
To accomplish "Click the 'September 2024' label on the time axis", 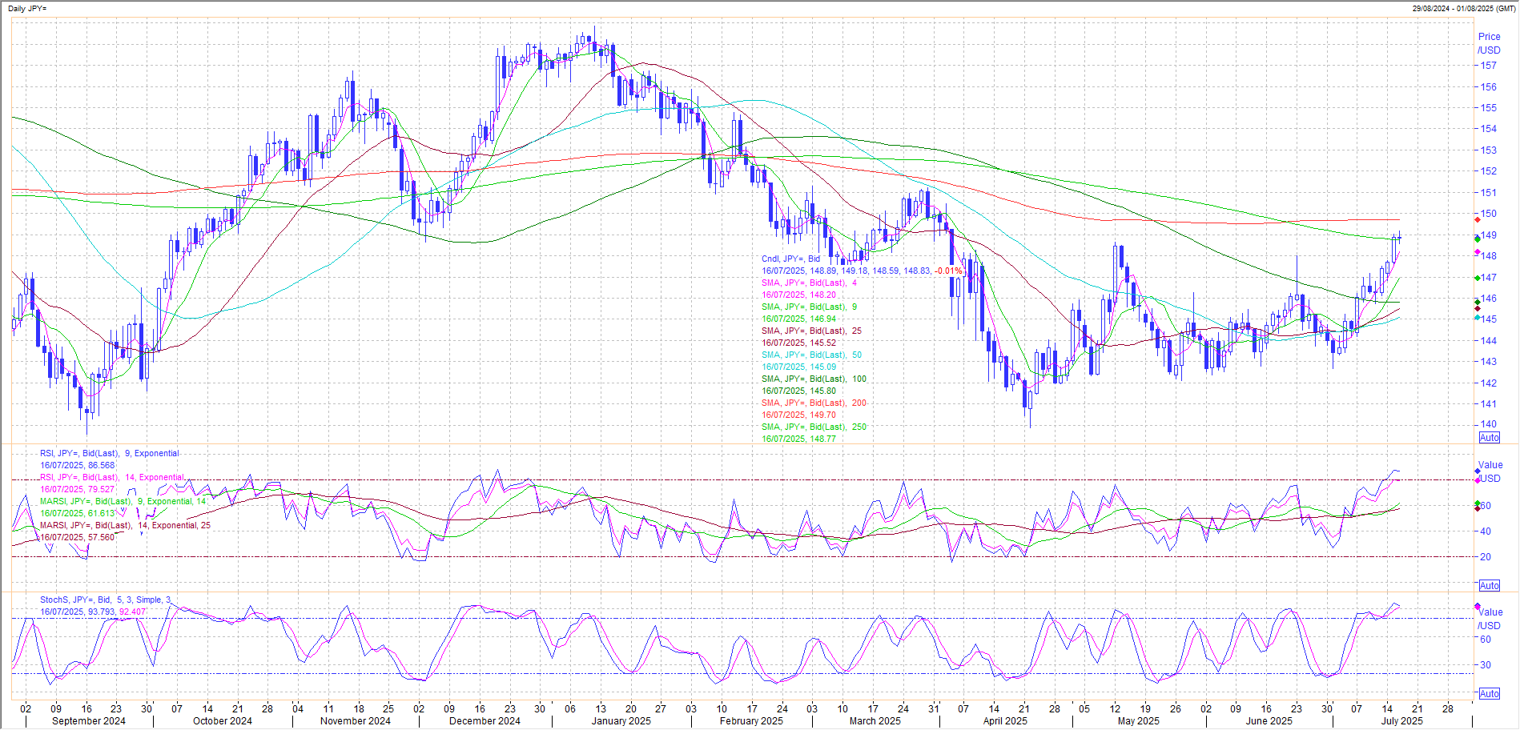I will [x=89, y=721].
